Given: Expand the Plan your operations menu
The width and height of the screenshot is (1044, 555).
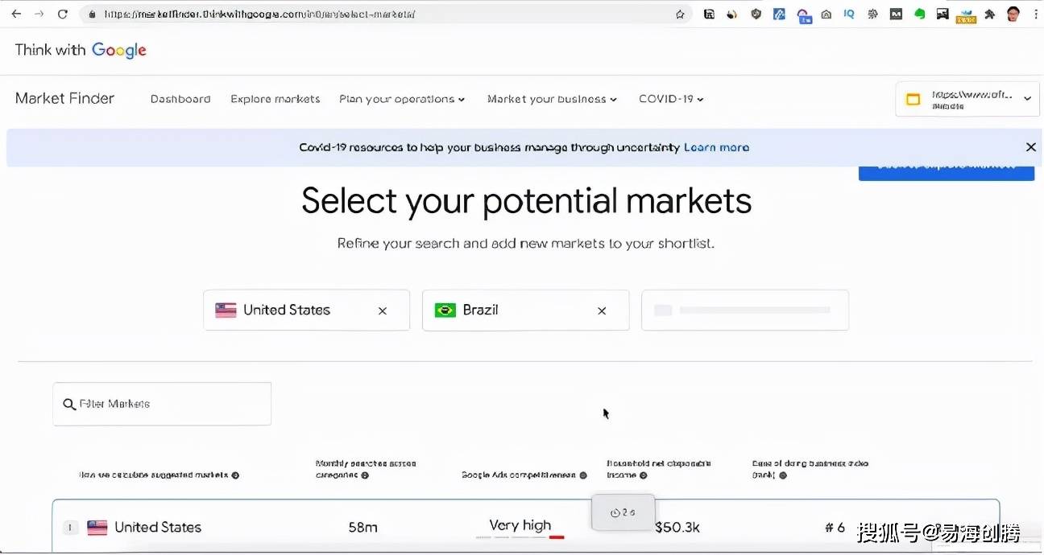Looking at the screenshot, I should click(x=402, y=99).
